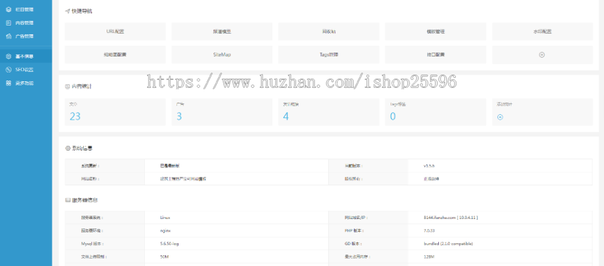Click the SEO设置 sidebar icon
This screenshot has width=604, height=266.
click(x=9, y=70)
